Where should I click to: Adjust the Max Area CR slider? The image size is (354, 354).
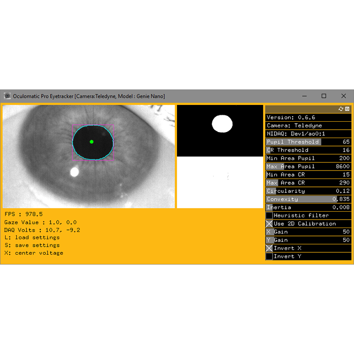click(308, 183)
